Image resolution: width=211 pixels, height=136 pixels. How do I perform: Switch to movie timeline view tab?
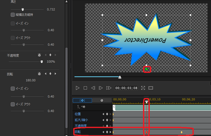[102, 100]
